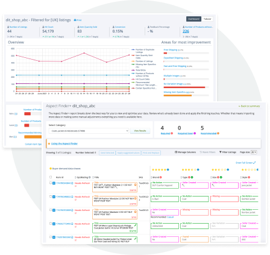
Task: Check the second listing row checkbox
Action: coord(51,197)
